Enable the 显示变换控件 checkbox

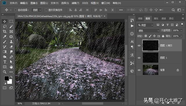tap(46, 10)
